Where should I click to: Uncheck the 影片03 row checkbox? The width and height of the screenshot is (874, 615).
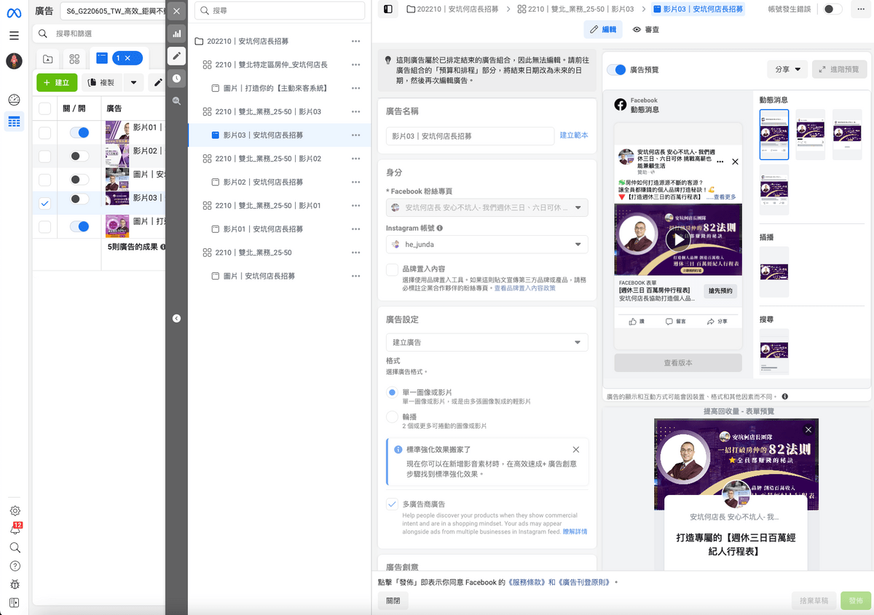pyautogui.click(x=45, y=203)
